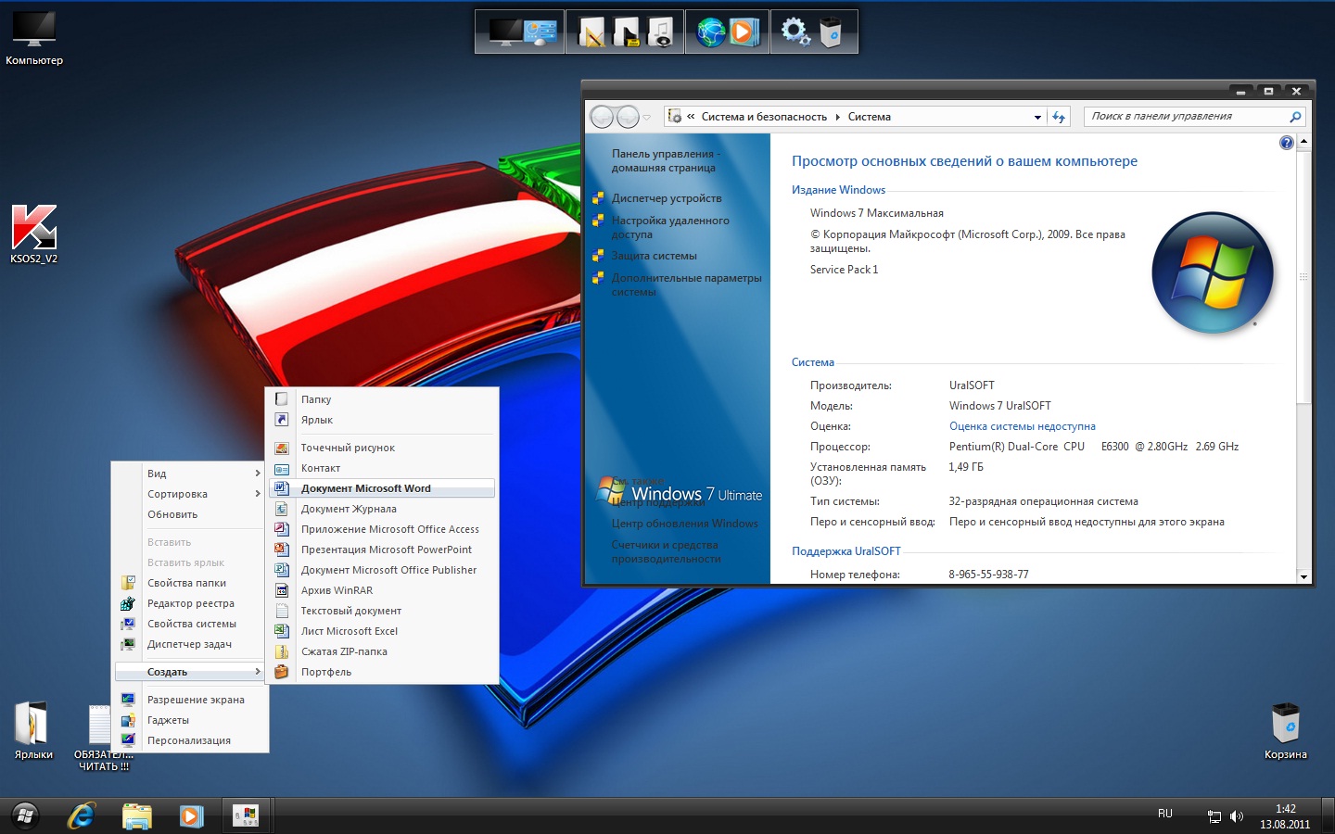Open Диспетчер устройств link in sidebar

click(x=667, y=198)
